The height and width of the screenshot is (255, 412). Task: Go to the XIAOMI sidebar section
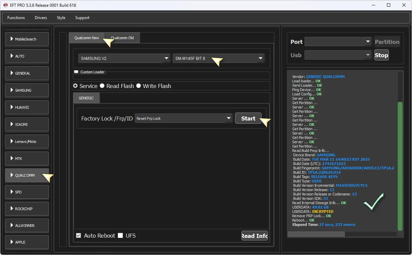coord(27,124)
